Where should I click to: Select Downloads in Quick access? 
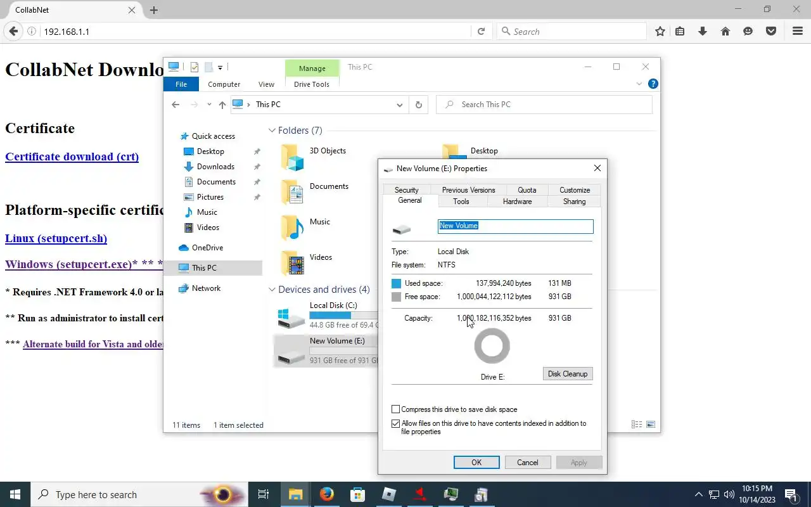(x=215, y=167)
